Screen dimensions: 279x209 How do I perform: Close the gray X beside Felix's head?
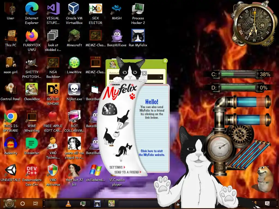144,73
